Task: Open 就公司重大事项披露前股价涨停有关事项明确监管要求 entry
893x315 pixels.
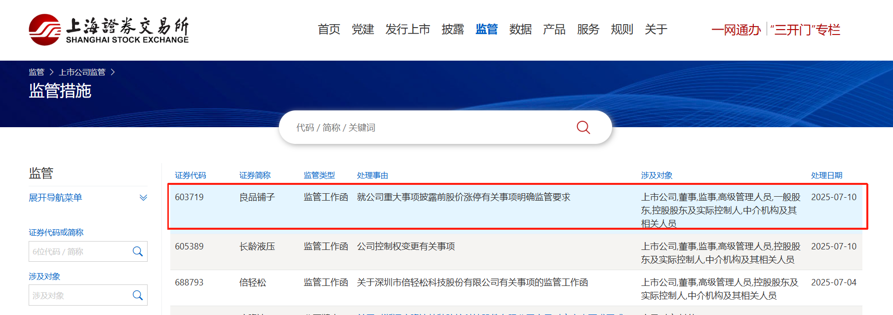Action: click(464, 197)
